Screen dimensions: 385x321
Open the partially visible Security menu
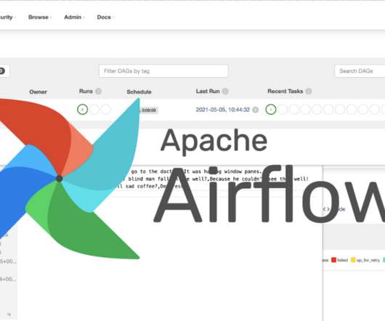pyautogui.click(x=7, y=17)
